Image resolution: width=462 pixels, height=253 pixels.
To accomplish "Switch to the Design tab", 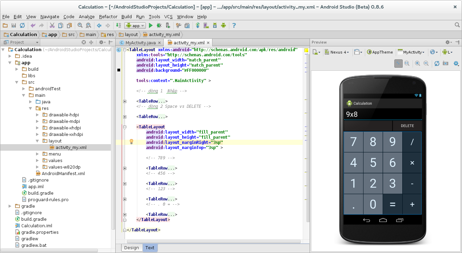I will tap(131, 248).
